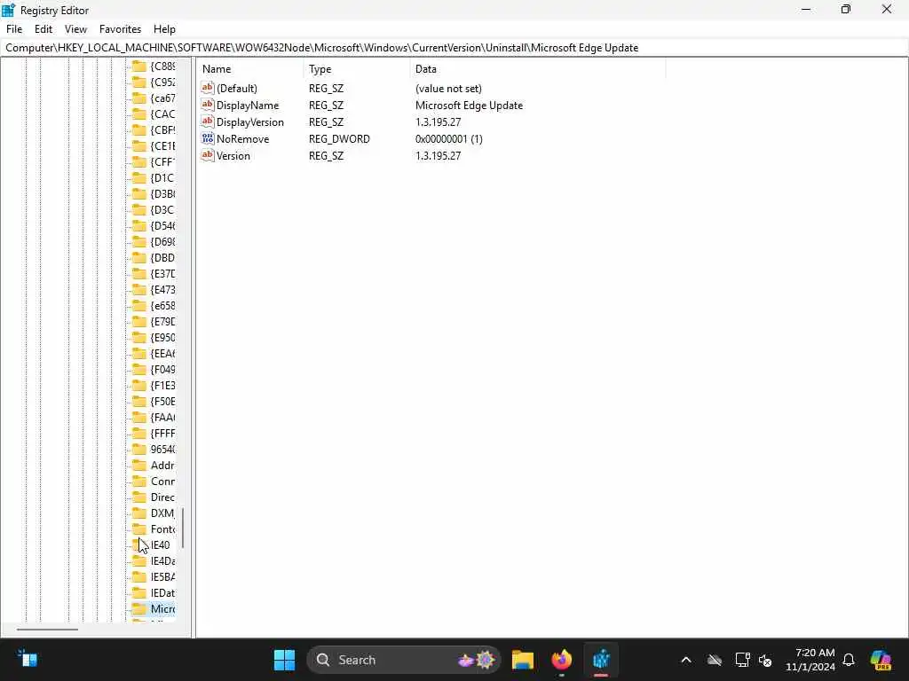Select '0x00000001 (1)' data value

[448, 139]
